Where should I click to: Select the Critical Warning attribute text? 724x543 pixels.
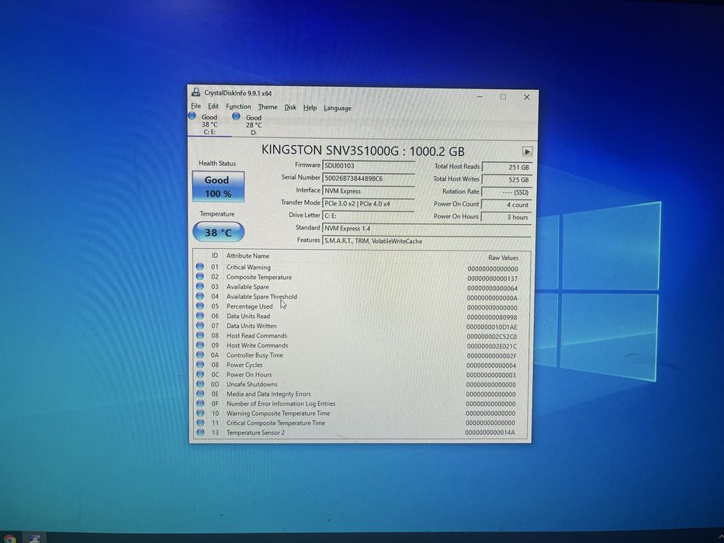(248, 267)
